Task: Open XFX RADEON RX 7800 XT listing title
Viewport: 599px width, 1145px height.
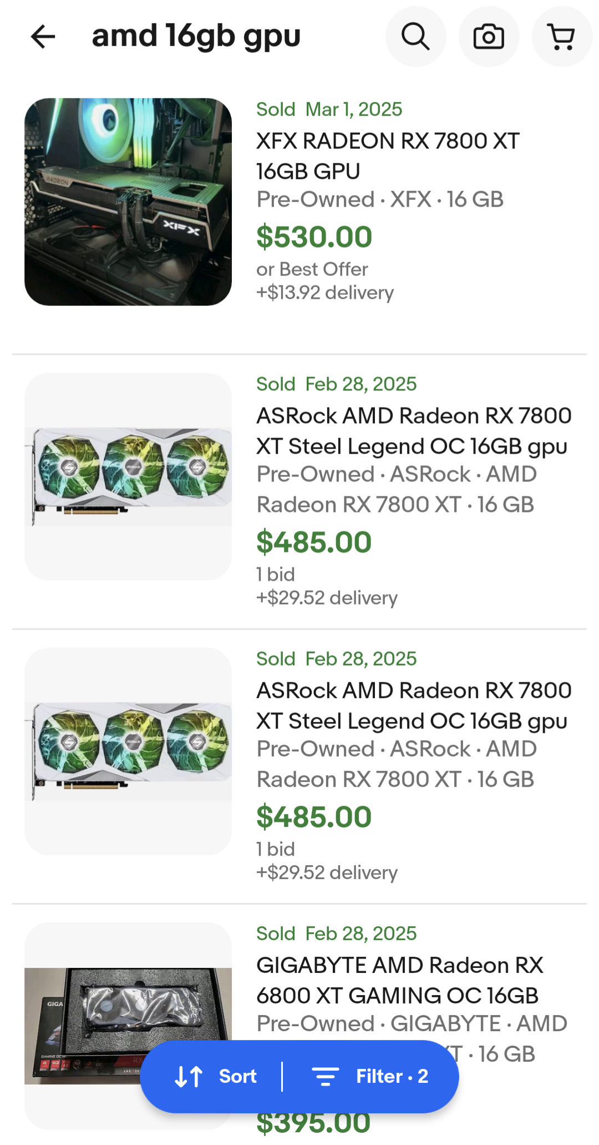Action: 387,156
